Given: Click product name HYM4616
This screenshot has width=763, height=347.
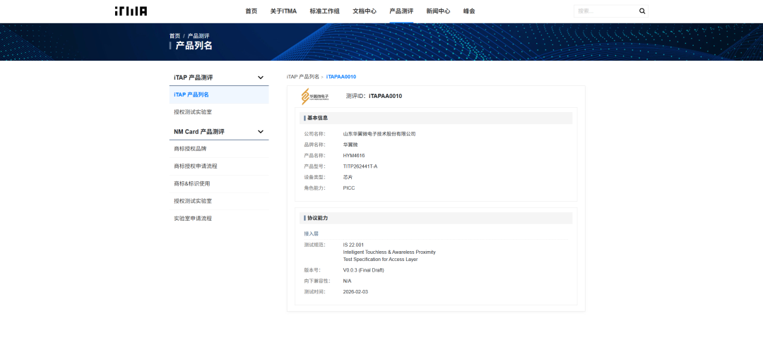Looking at the screenshot, I should pyautogui.click(x=354, y=156).
